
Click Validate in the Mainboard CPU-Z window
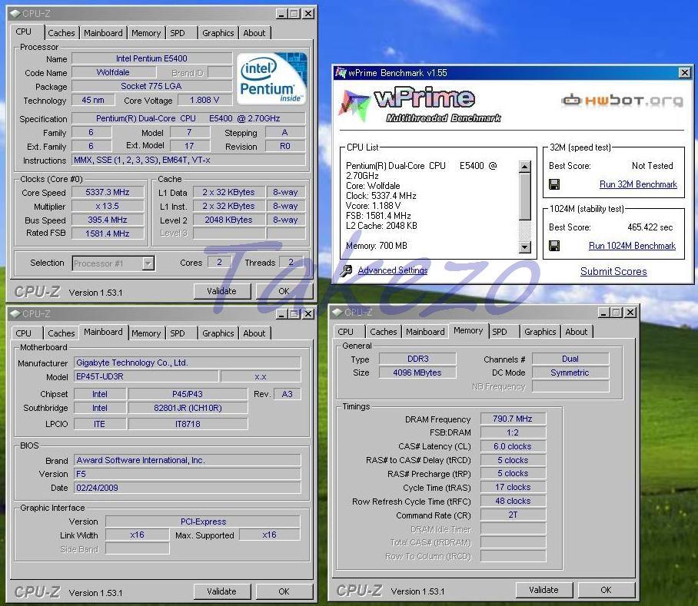221,591
